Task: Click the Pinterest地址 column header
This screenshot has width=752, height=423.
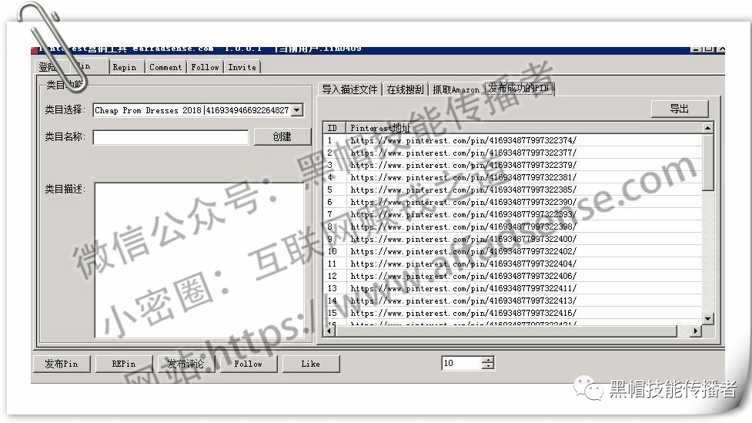Action: pyautogui.click(x=524, y=128)
